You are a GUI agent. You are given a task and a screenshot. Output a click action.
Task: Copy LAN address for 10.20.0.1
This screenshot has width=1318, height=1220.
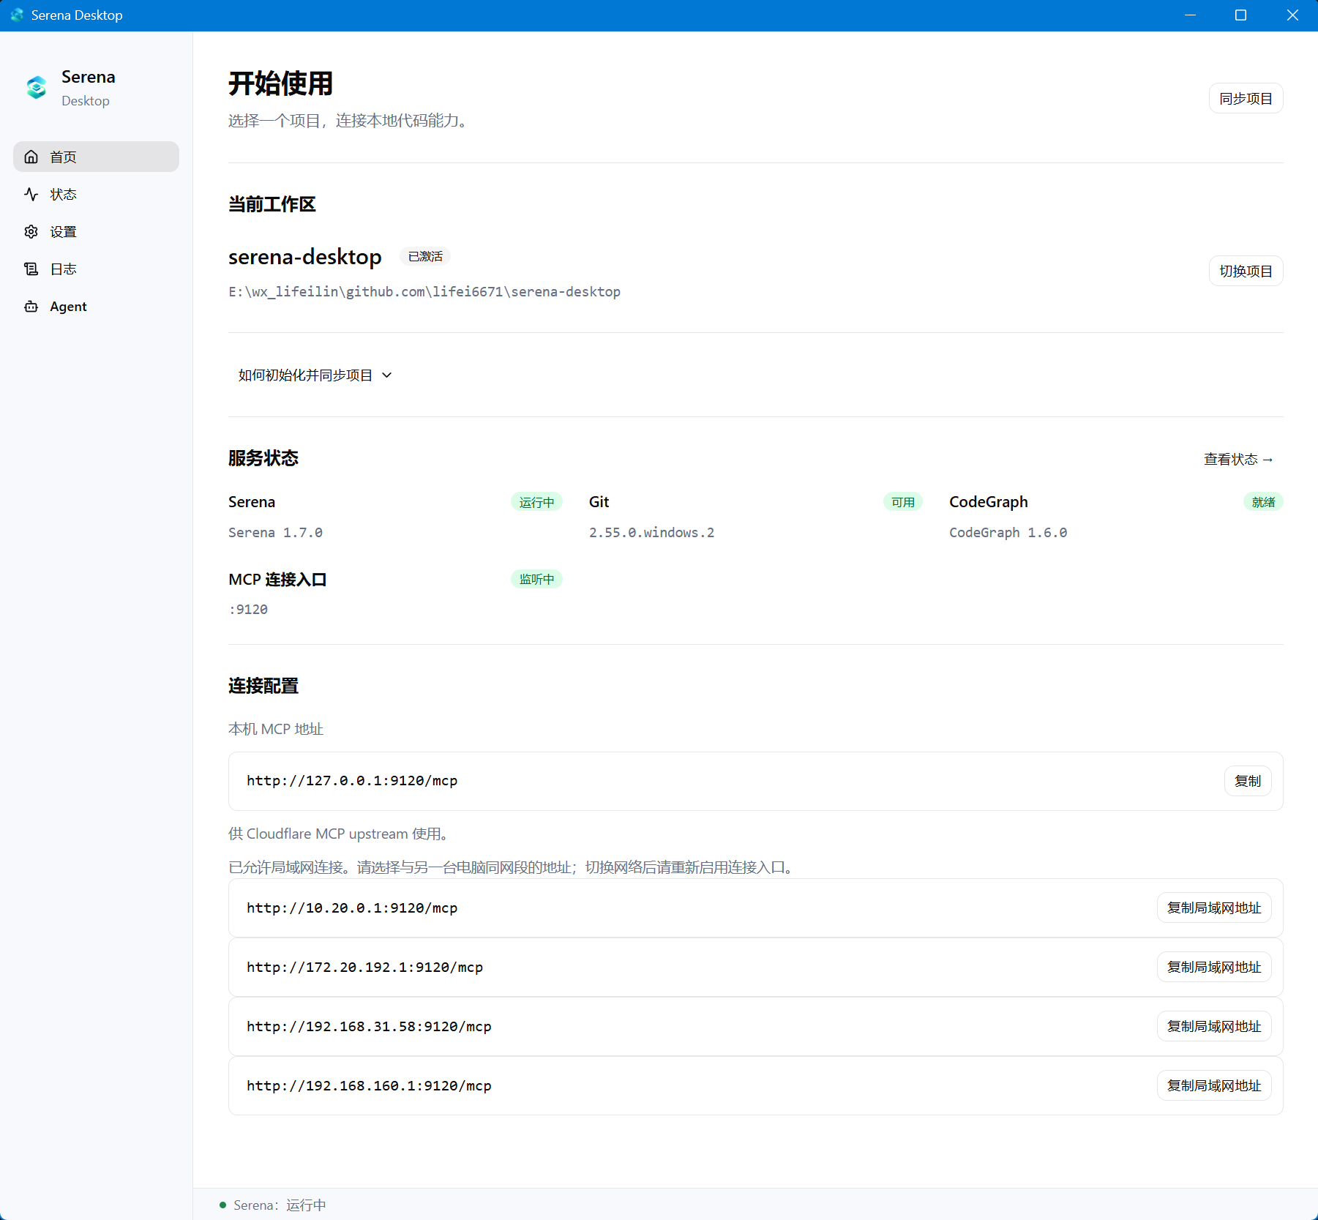click(1214, 907)
